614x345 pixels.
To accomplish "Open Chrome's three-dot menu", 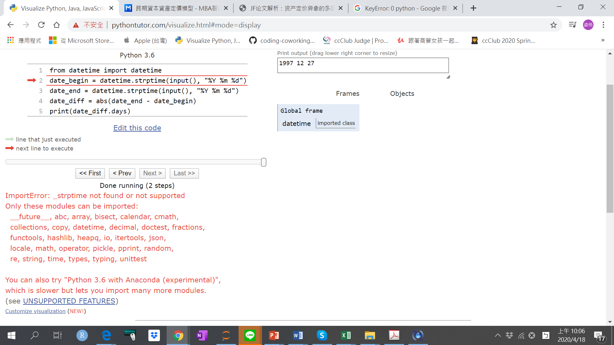I will click(x=603, y=25).
